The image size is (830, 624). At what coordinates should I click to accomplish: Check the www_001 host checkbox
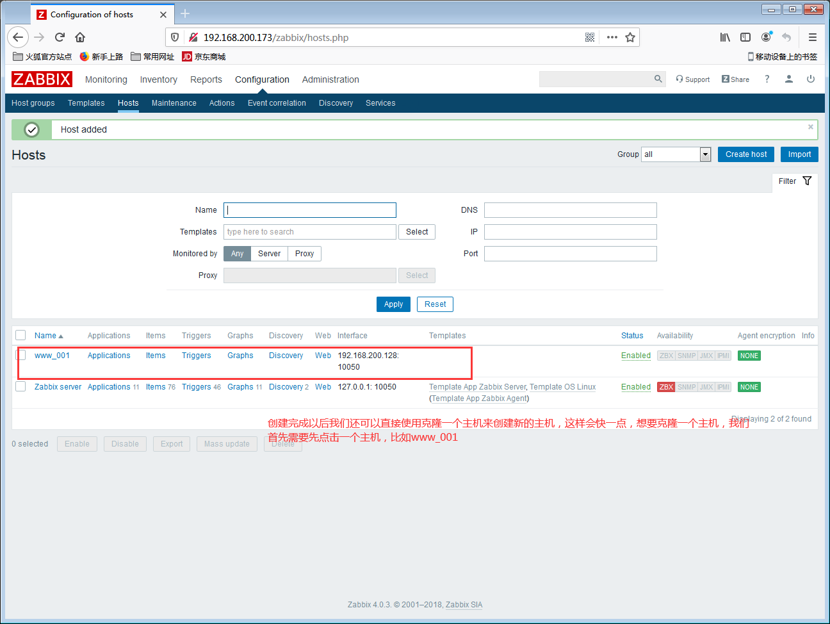click(20, 355)
